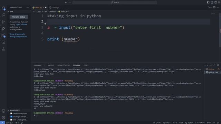This screenshot has height=124, width=221.
Task: Open the Search view in activity bar
Action: (3, 15)
